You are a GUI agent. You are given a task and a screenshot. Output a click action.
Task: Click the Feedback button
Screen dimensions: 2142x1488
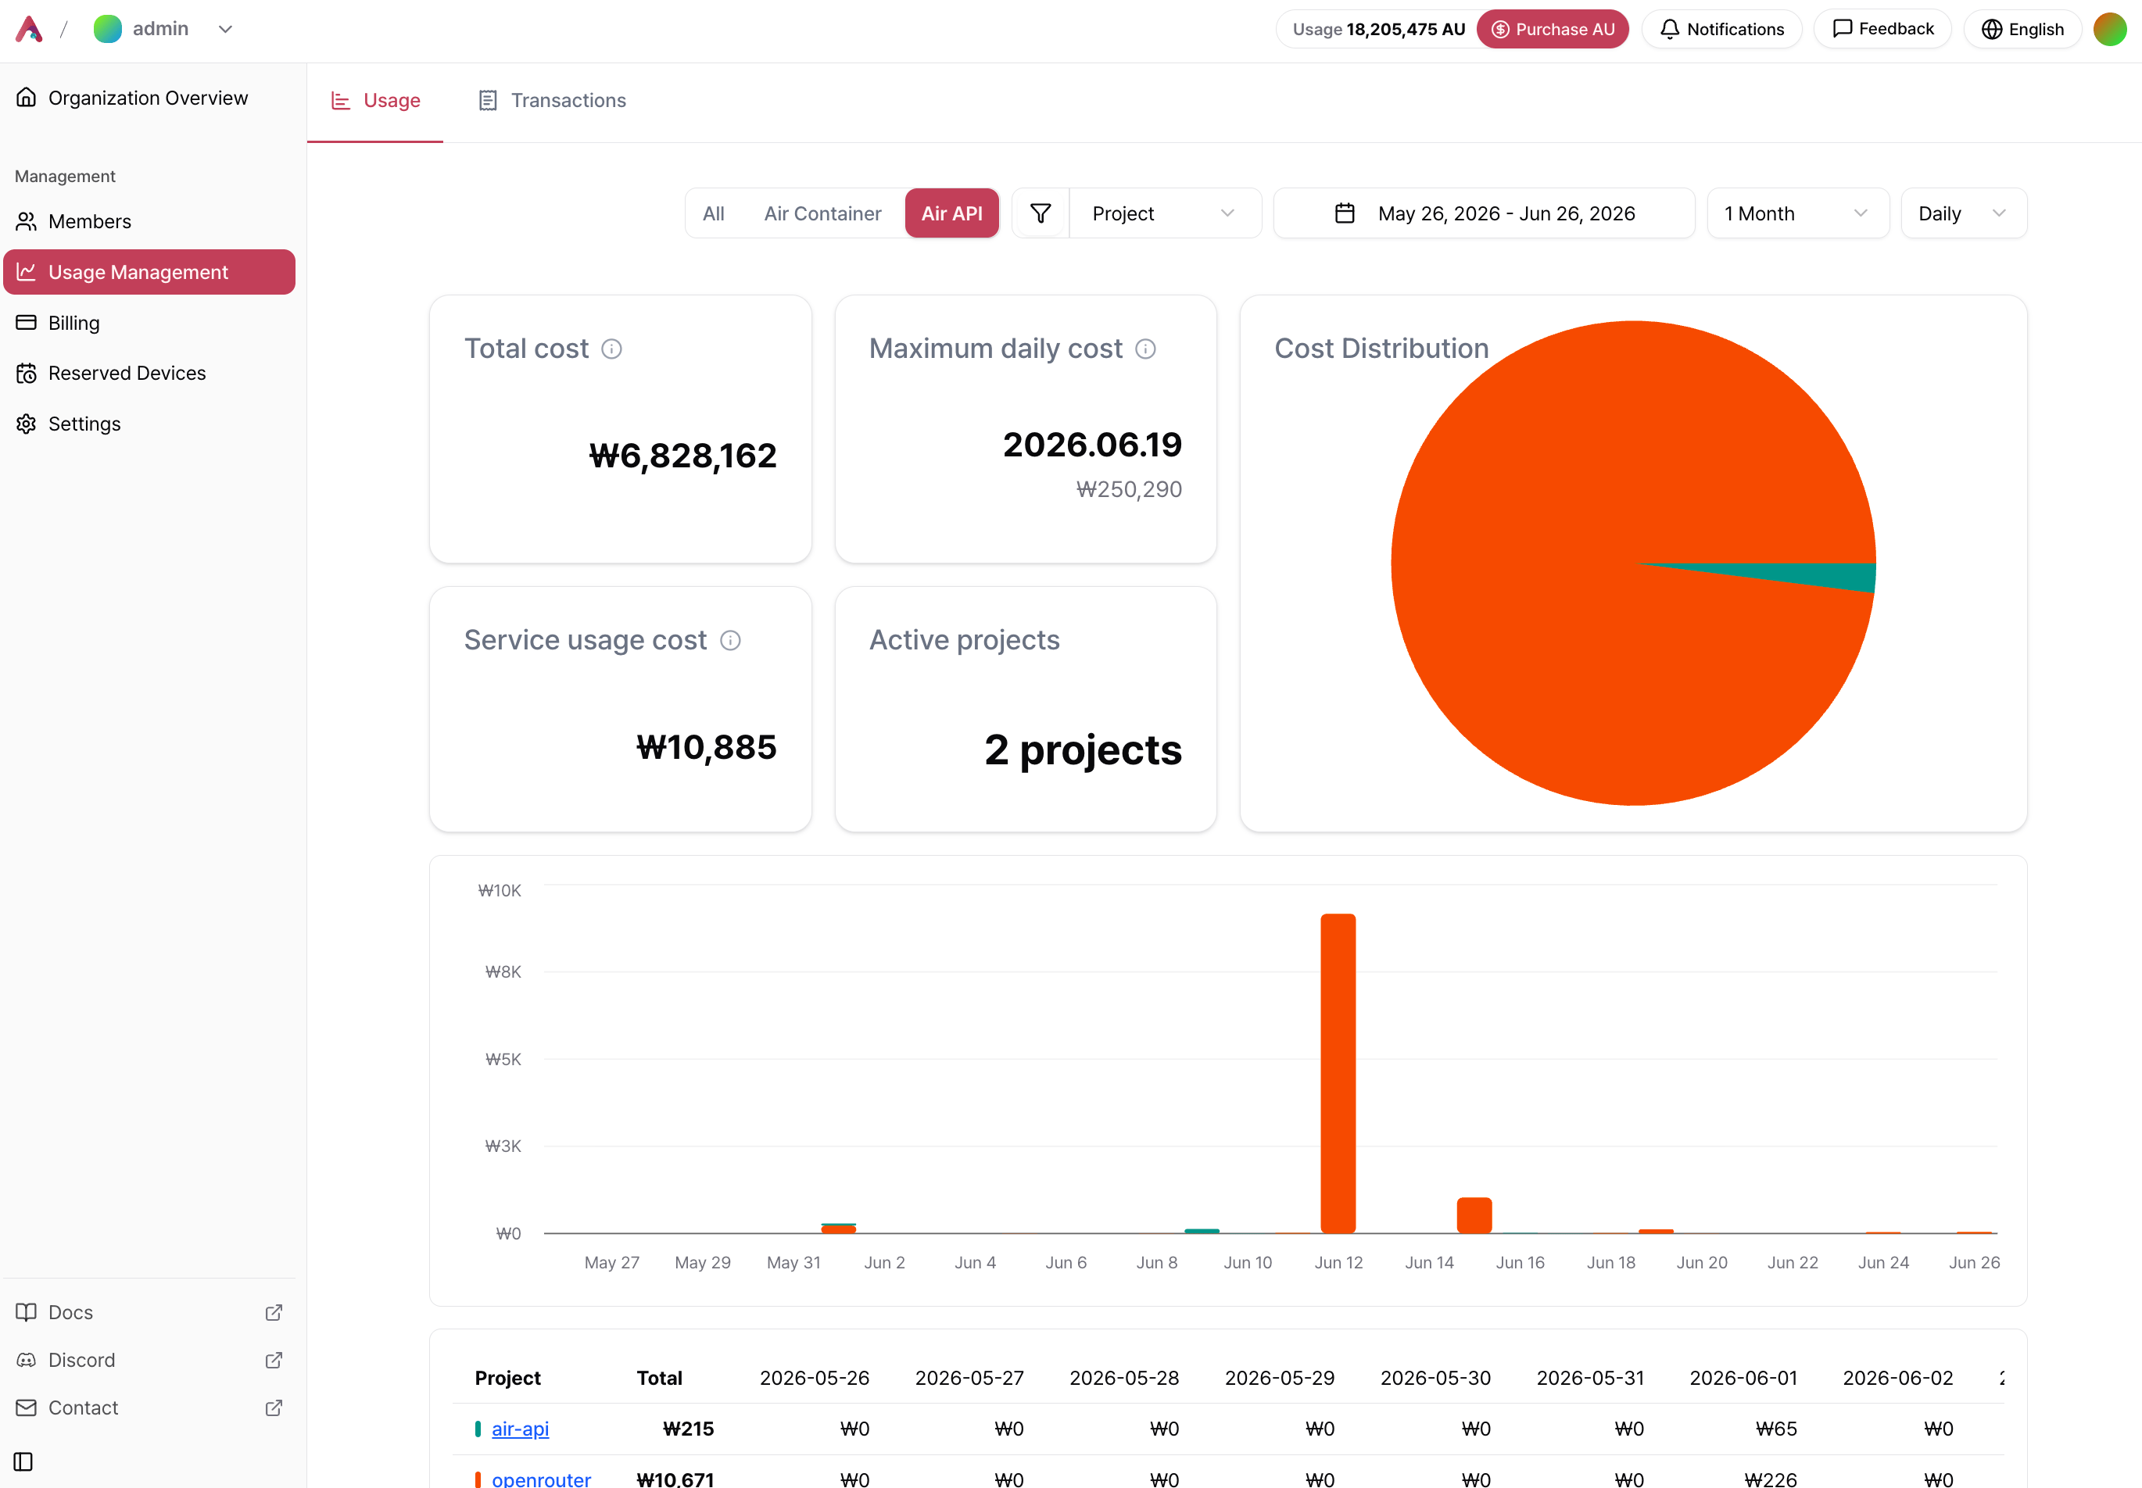(1882, 29)
